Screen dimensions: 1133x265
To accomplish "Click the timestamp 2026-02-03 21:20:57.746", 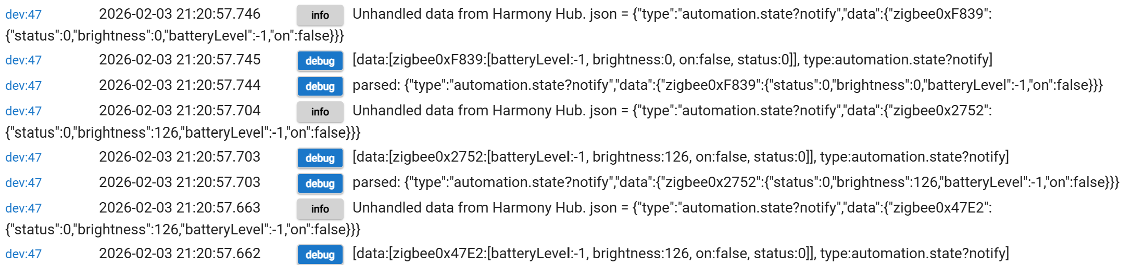I will (180, 14).
